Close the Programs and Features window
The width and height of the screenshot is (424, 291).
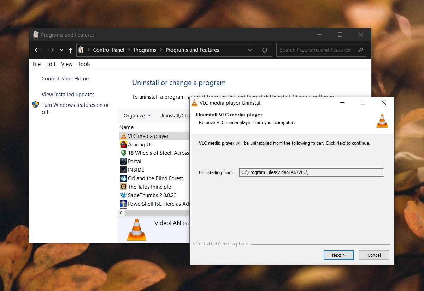(361, 35)
